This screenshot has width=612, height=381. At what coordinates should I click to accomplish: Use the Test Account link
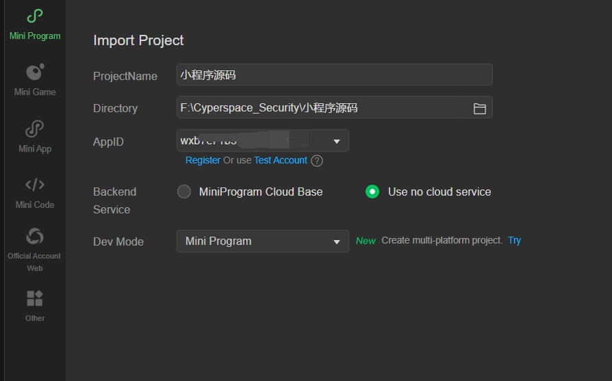tap(280, 160)
